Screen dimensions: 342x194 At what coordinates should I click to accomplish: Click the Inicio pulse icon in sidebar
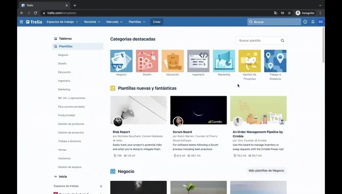(56, 176)
